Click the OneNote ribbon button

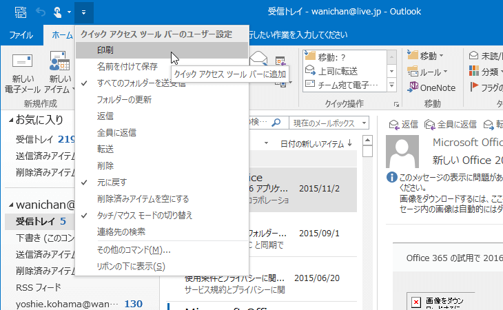(x=432, y=87)
